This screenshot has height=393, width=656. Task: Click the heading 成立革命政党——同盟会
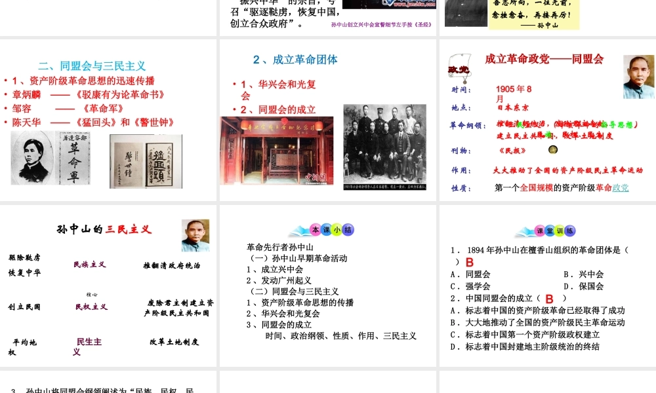click(x=544, y=59)
